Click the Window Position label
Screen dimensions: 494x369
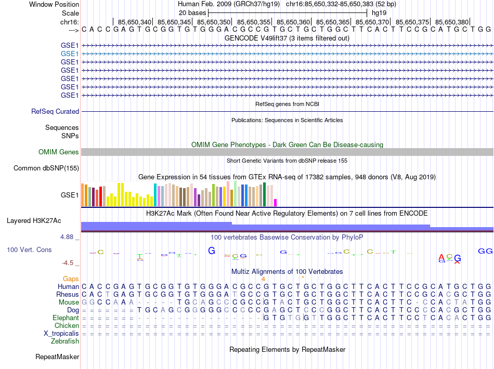pos(54,4)
